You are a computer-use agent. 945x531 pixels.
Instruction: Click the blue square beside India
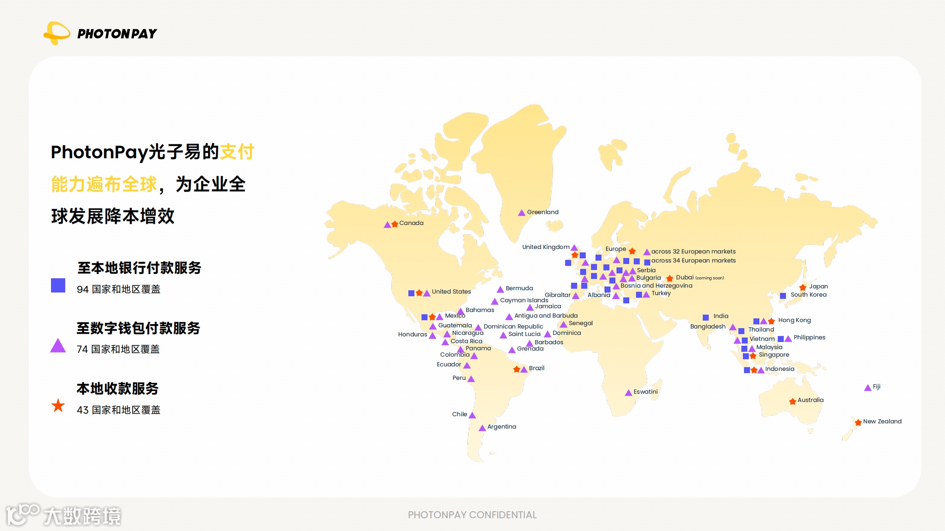tap(706, 317)
